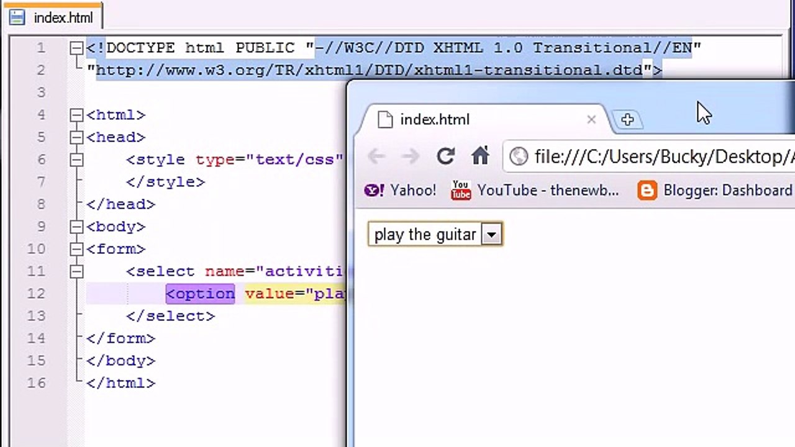Collapse the DOCTYPE fold on line 1

(76, 48)
